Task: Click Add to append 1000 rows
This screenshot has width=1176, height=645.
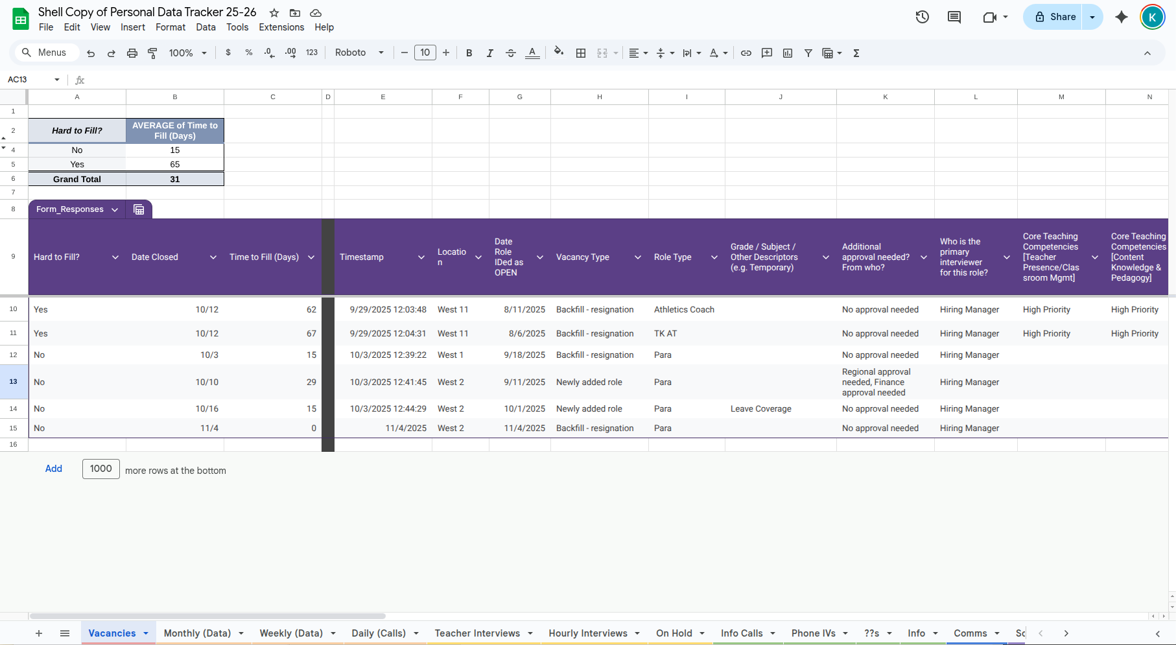Action: (x=54, y=469)
